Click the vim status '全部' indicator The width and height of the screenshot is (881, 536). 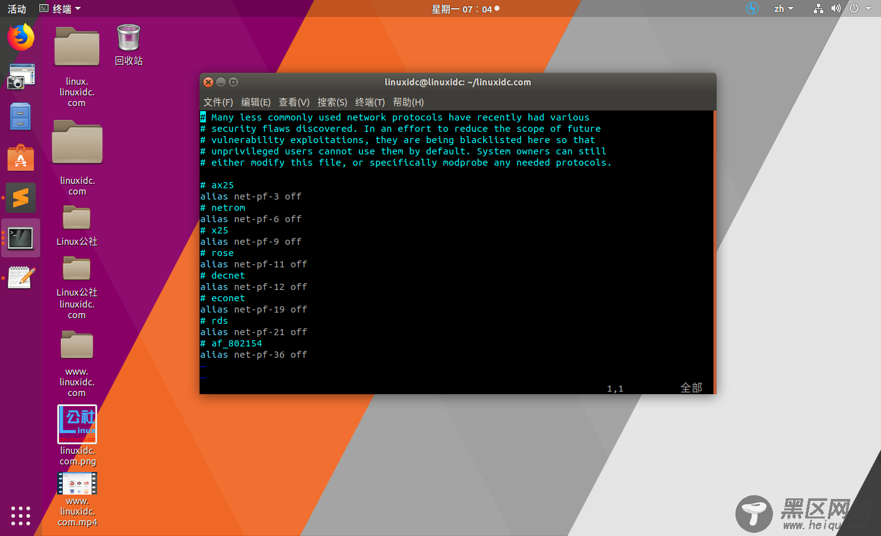691,388
